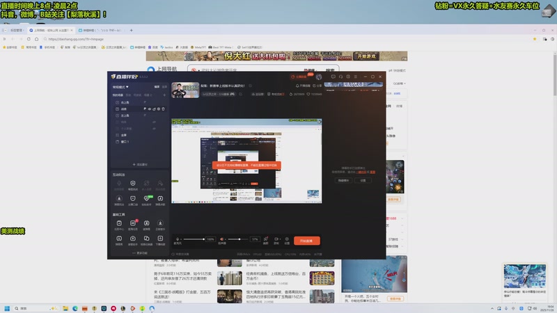This screenshot has width=557, height=313.
Task: Click the first icon in basic tools second row
Action: 119,239
